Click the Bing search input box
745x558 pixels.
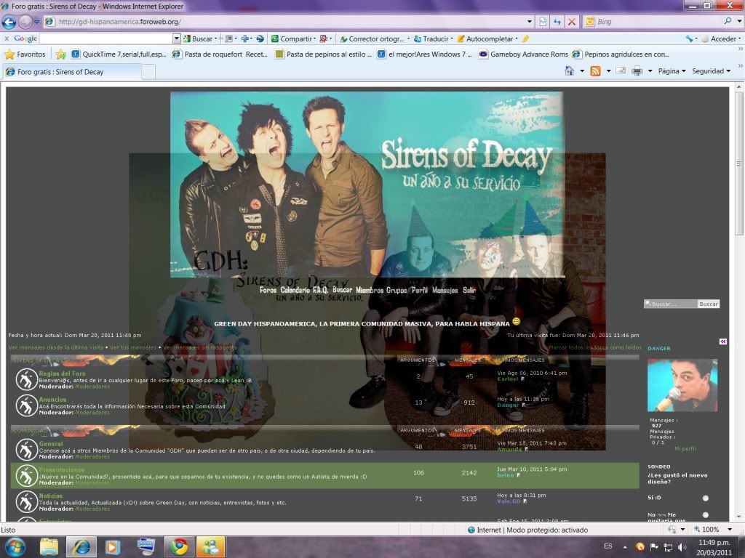pos(657,22)
